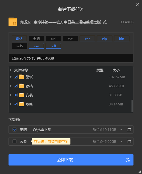This screenshot has height=174, width=142.
Task: Sort by 文件名称 column header
Action: click(x=21, y=70)
